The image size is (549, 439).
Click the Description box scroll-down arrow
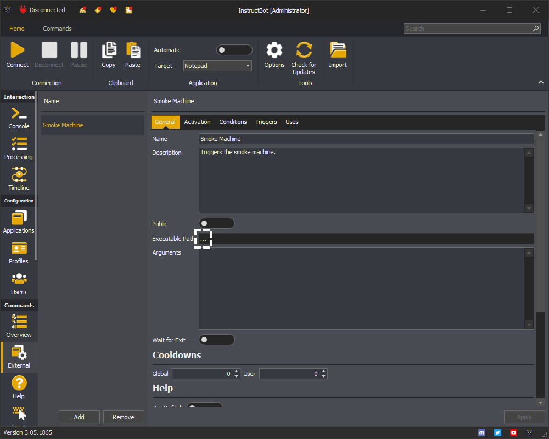point(529,209)
